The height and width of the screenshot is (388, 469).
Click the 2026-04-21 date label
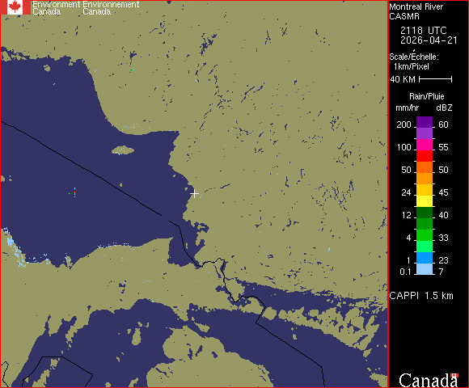pyautogui.click(x=429, y=40)
